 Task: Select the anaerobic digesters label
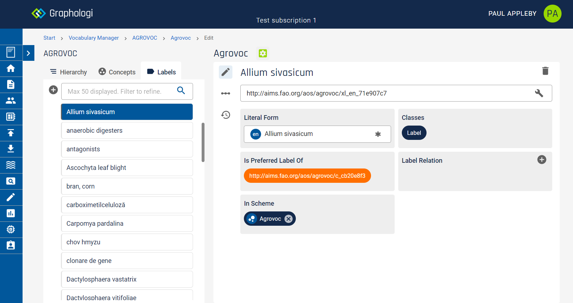point(127,131)
